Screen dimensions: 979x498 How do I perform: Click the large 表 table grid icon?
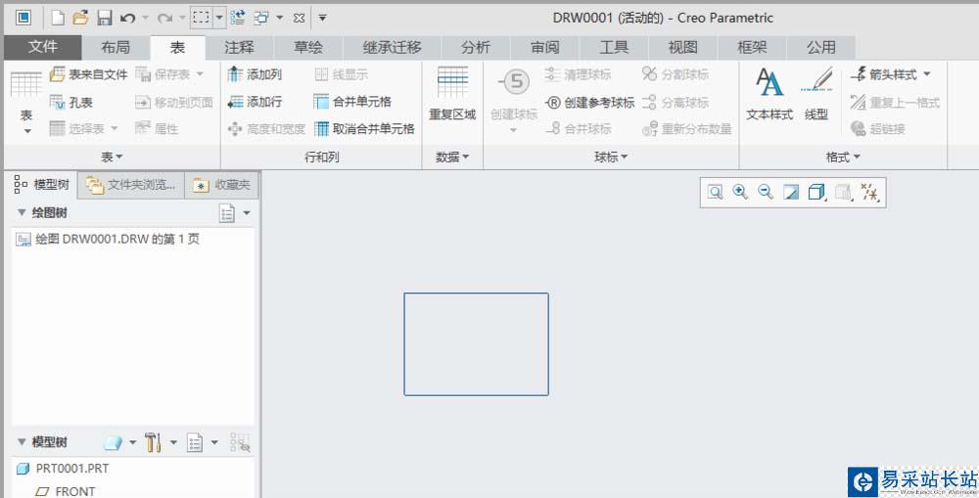pyautogui.click(x=26, y=83)
